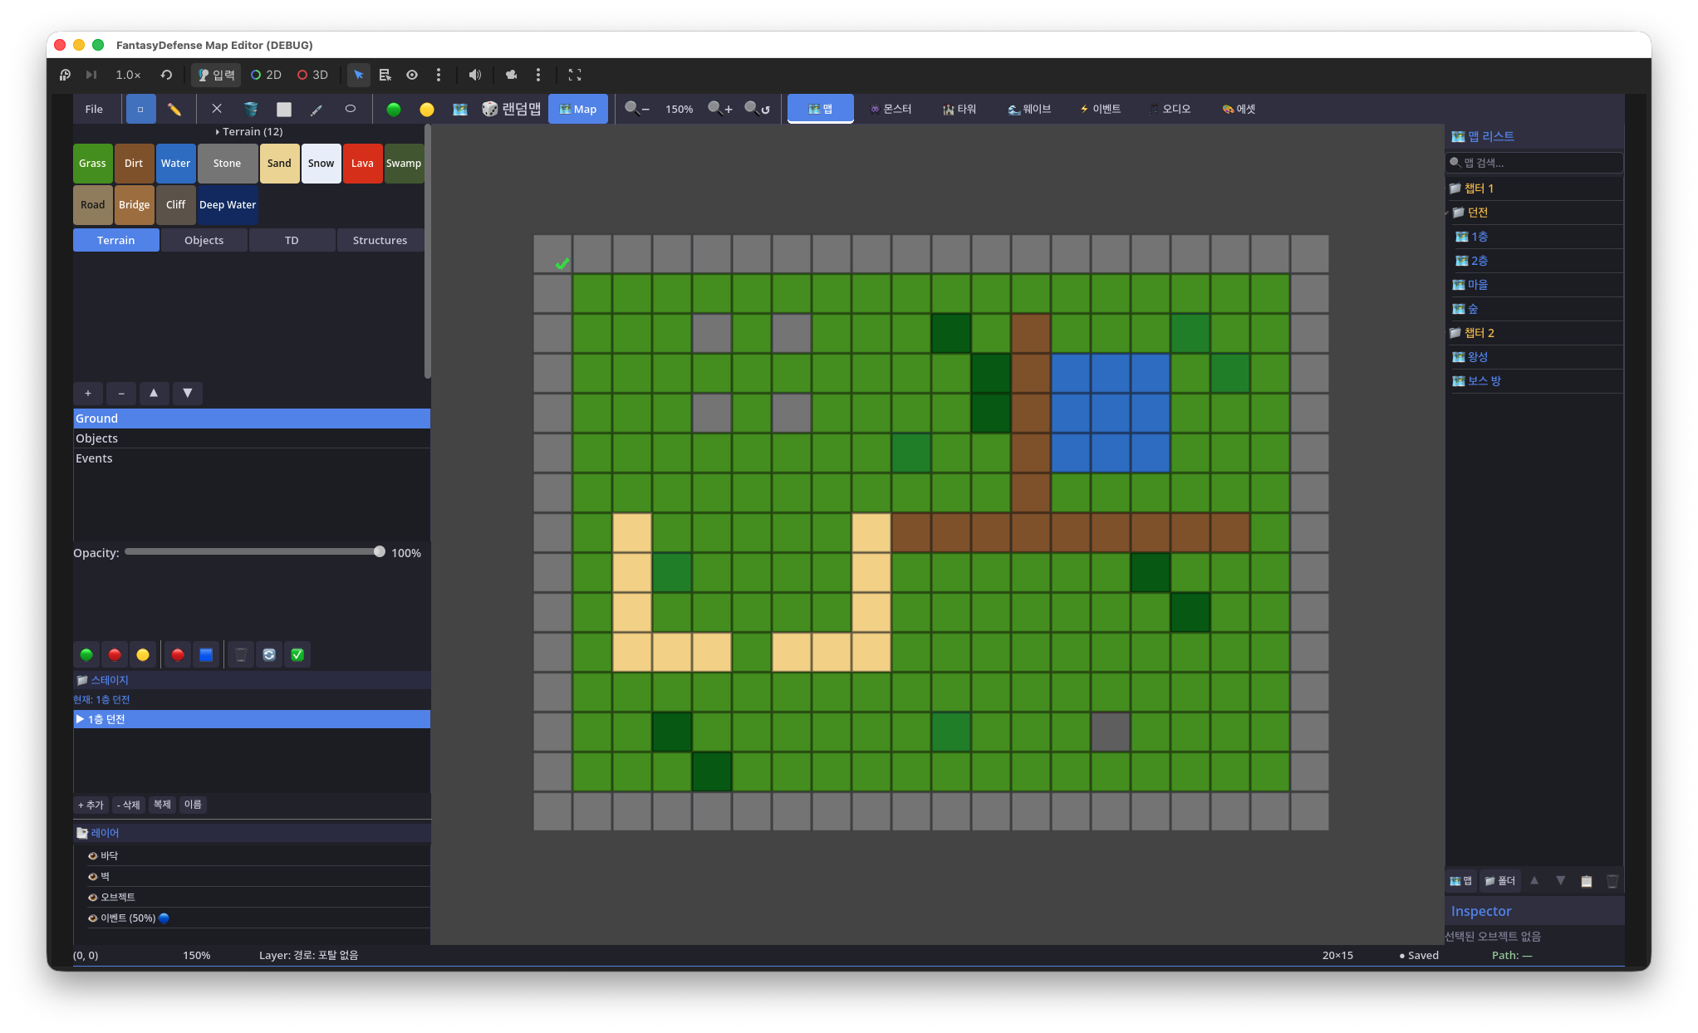Expand the 1층 던전 stage entry
Image resolution: width=1698 pixels, height=1033 pixels.
[80, 719]
